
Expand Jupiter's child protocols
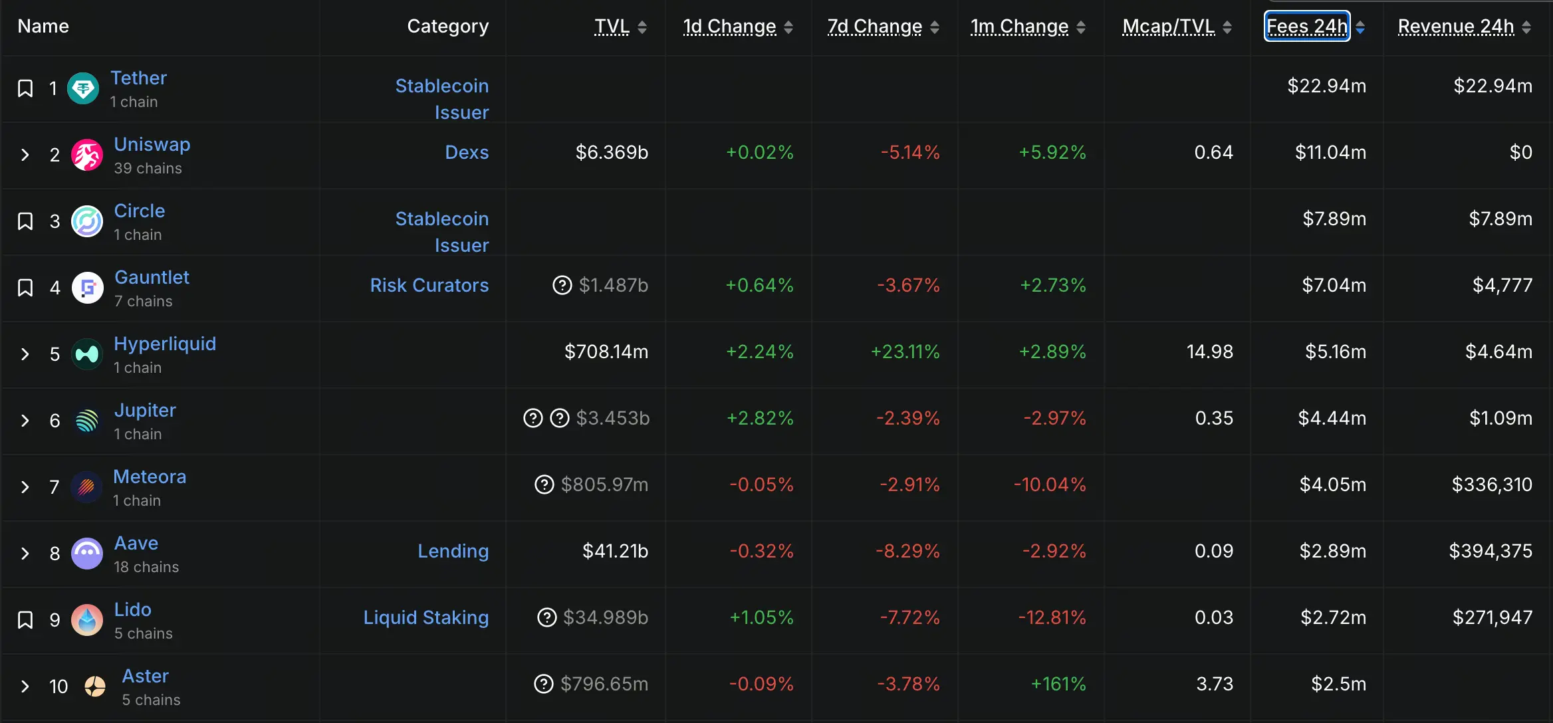coord(25,421)
